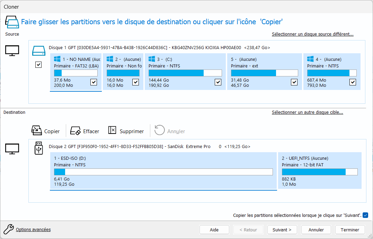Click the disabled Retour button

point(248,230)
